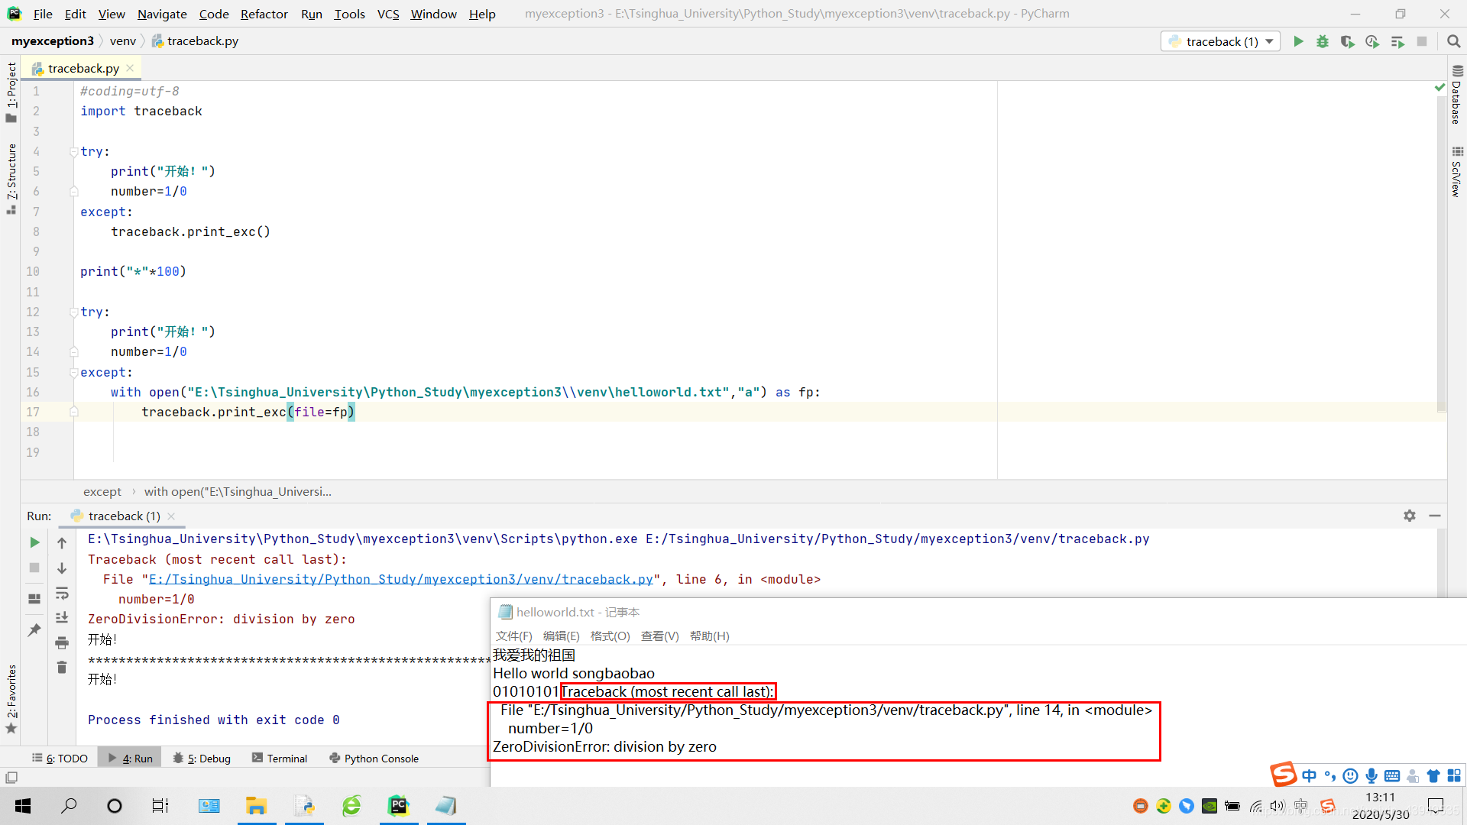Collapse the first try block fold
1467x825 pixels.
pyautogui.click(x=73, y=151)
